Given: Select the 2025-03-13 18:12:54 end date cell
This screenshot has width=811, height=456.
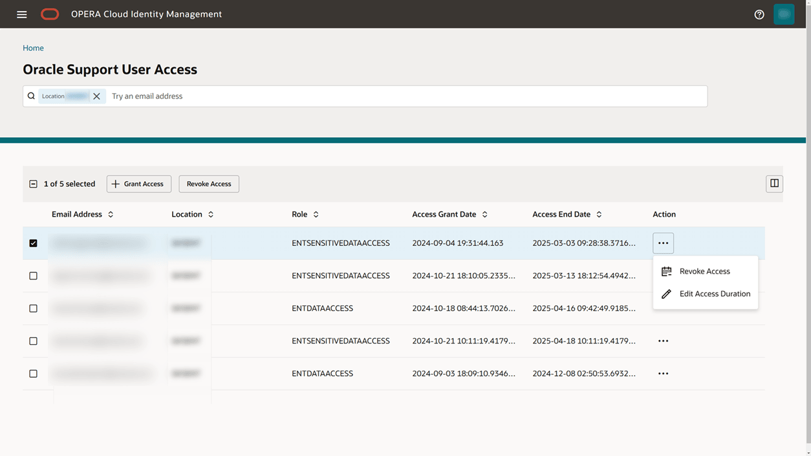Looking at the screenshot, I should point(584,276).
